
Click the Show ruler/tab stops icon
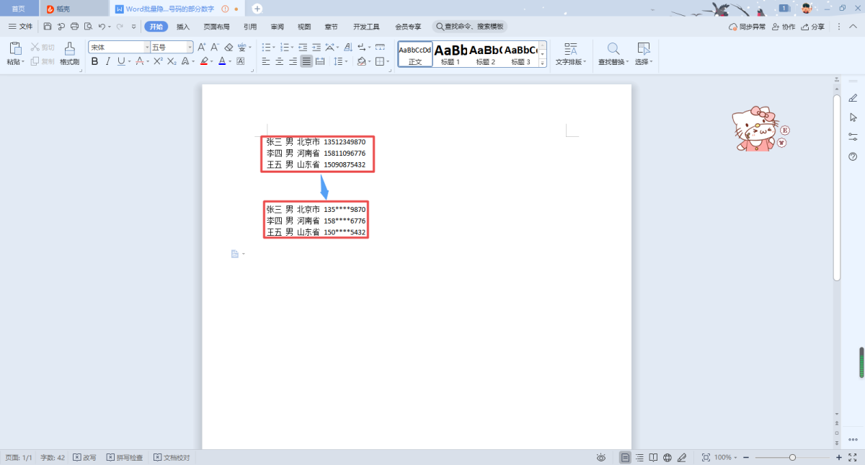pyautogui.click(x=380, y=47)
